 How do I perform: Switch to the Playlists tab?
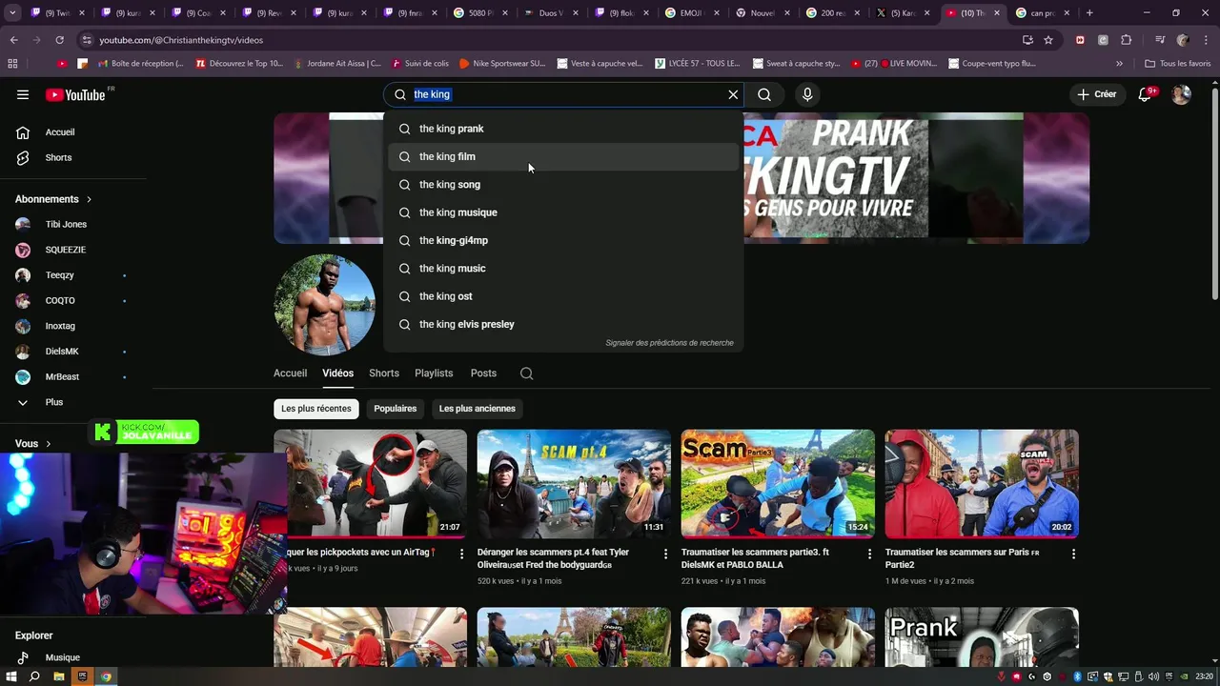click(434, 373)
